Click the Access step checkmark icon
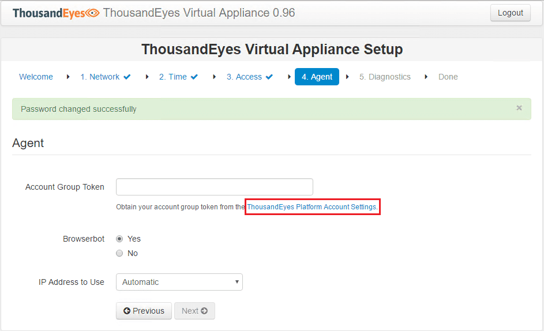This screenshot has width=544, height=331. 269,77
